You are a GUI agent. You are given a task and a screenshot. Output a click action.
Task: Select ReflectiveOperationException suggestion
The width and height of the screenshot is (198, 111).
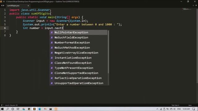coord(78,78)
